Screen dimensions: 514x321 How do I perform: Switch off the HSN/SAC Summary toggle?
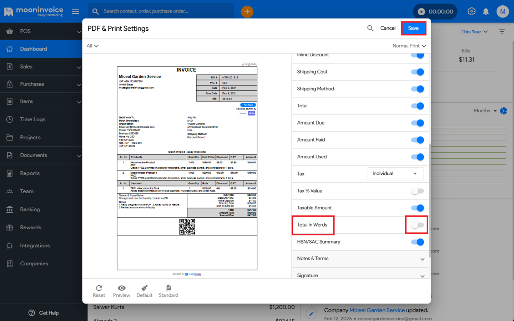click(x=417, y=242)
